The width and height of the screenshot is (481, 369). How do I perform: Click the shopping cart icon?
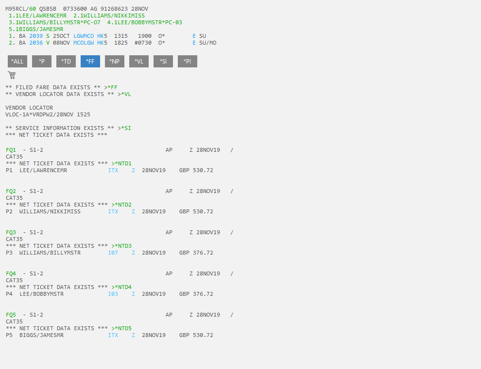(12, 75)
